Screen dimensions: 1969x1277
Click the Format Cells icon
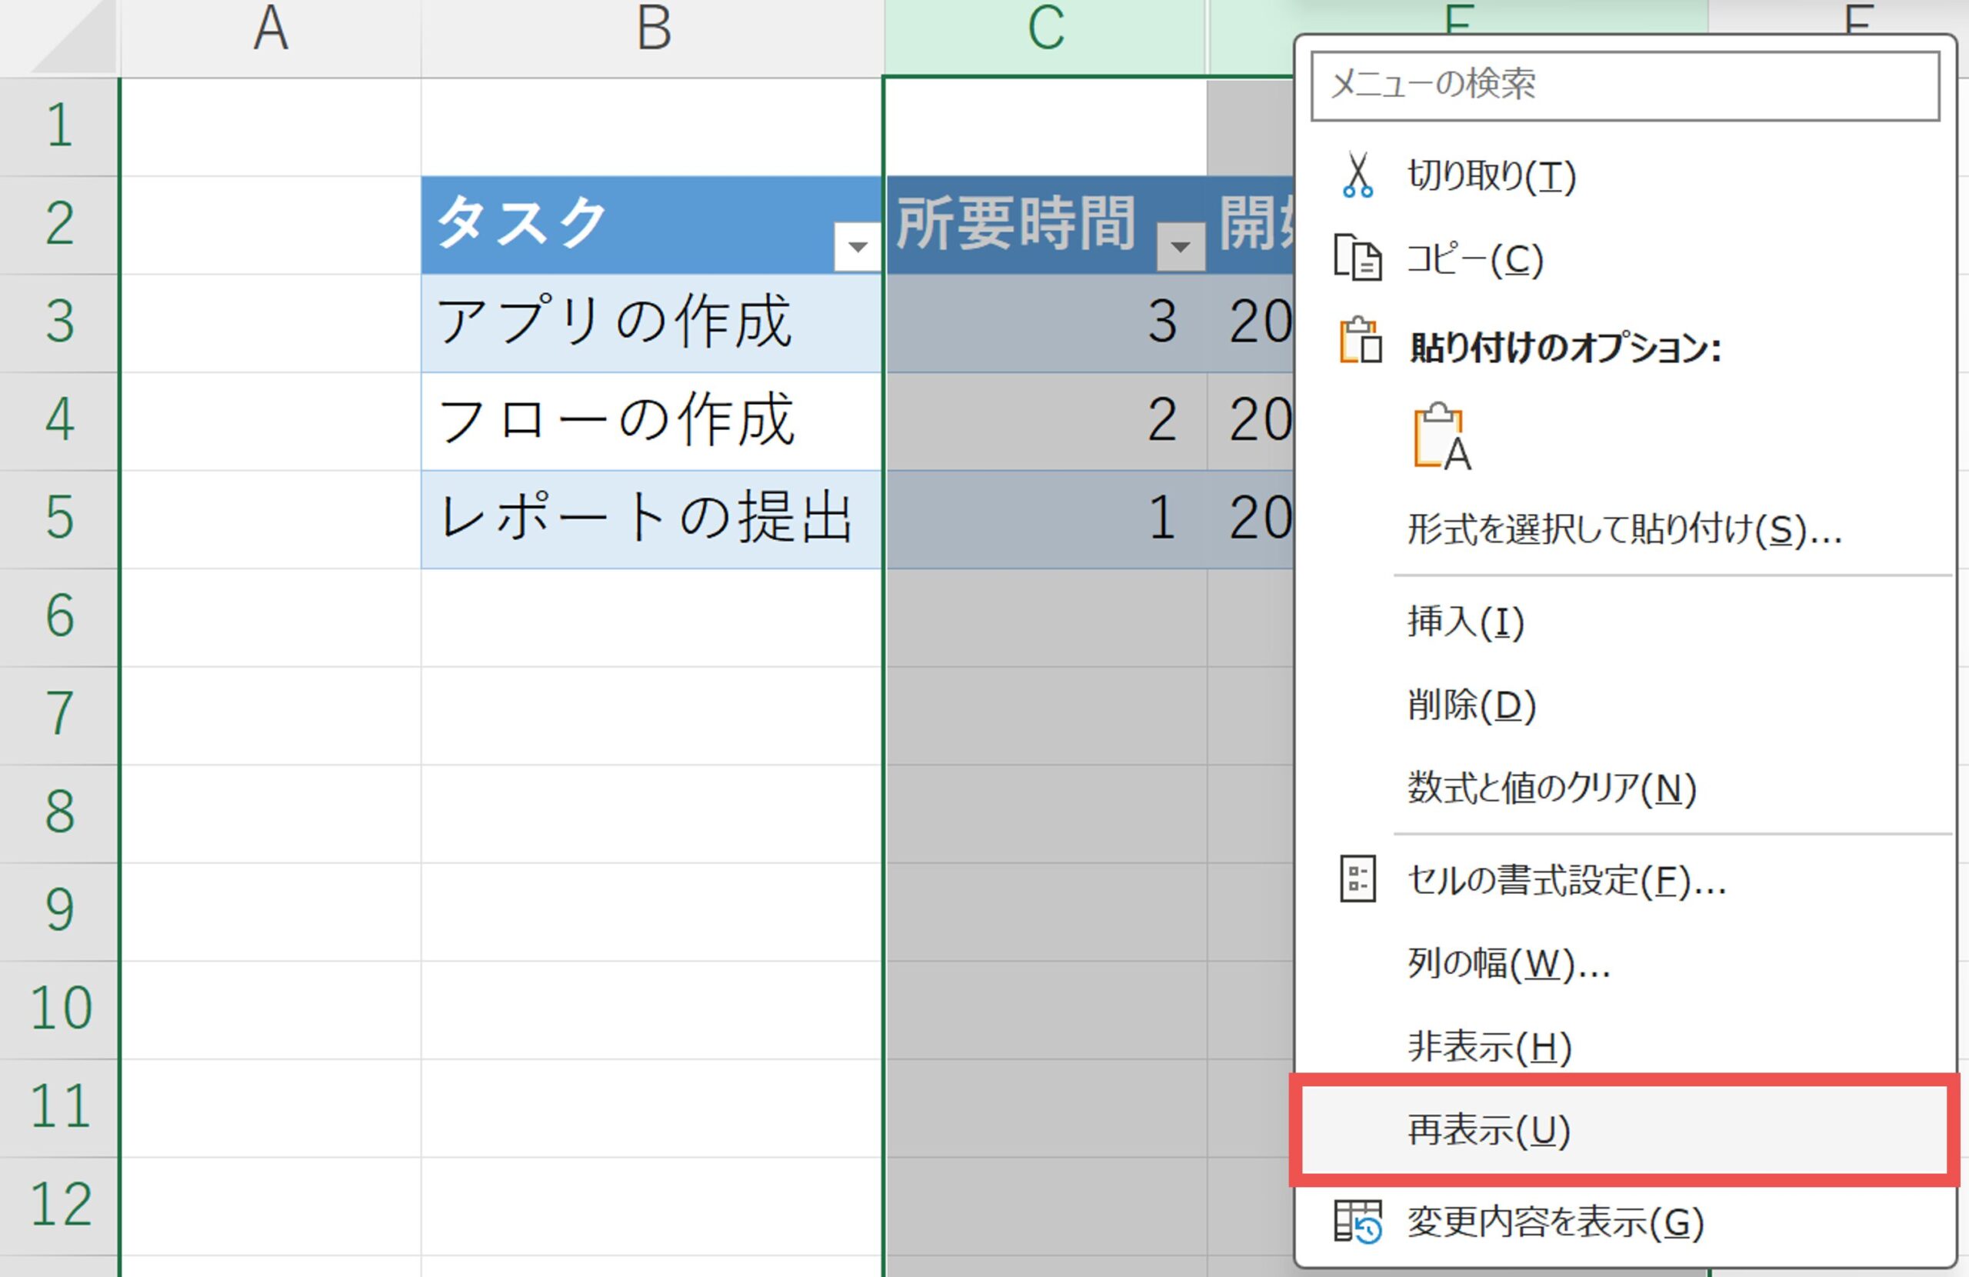pyautogui.click(x=1357, y=879)
